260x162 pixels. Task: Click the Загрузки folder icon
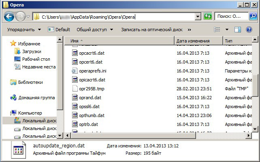17,51
